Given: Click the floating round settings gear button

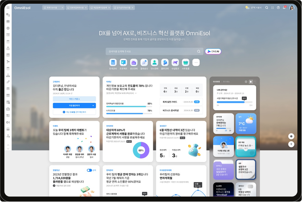Looking at the screenshot, I should 291,136.
